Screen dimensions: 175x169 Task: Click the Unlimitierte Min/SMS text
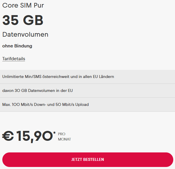[x=22, y=77]
